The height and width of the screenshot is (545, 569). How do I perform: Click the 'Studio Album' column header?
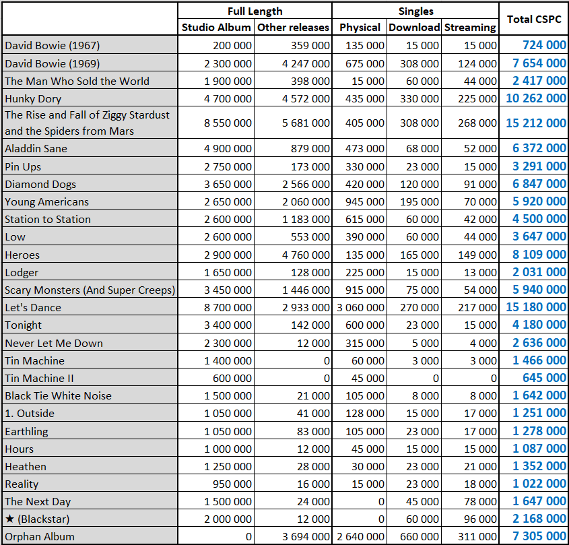[x=216, y=28]
